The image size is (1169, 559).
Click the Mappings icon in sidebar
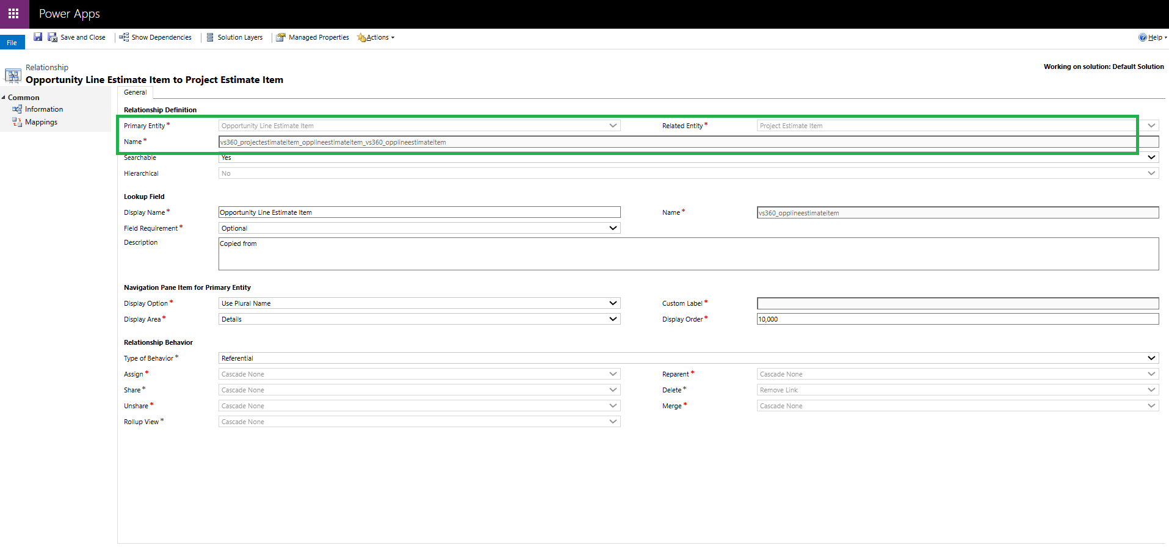(17, 122)
